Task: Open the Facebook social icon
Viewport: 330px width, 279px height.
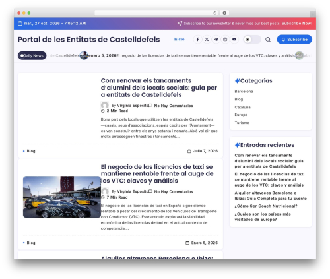Action: (x=197, y=40)
